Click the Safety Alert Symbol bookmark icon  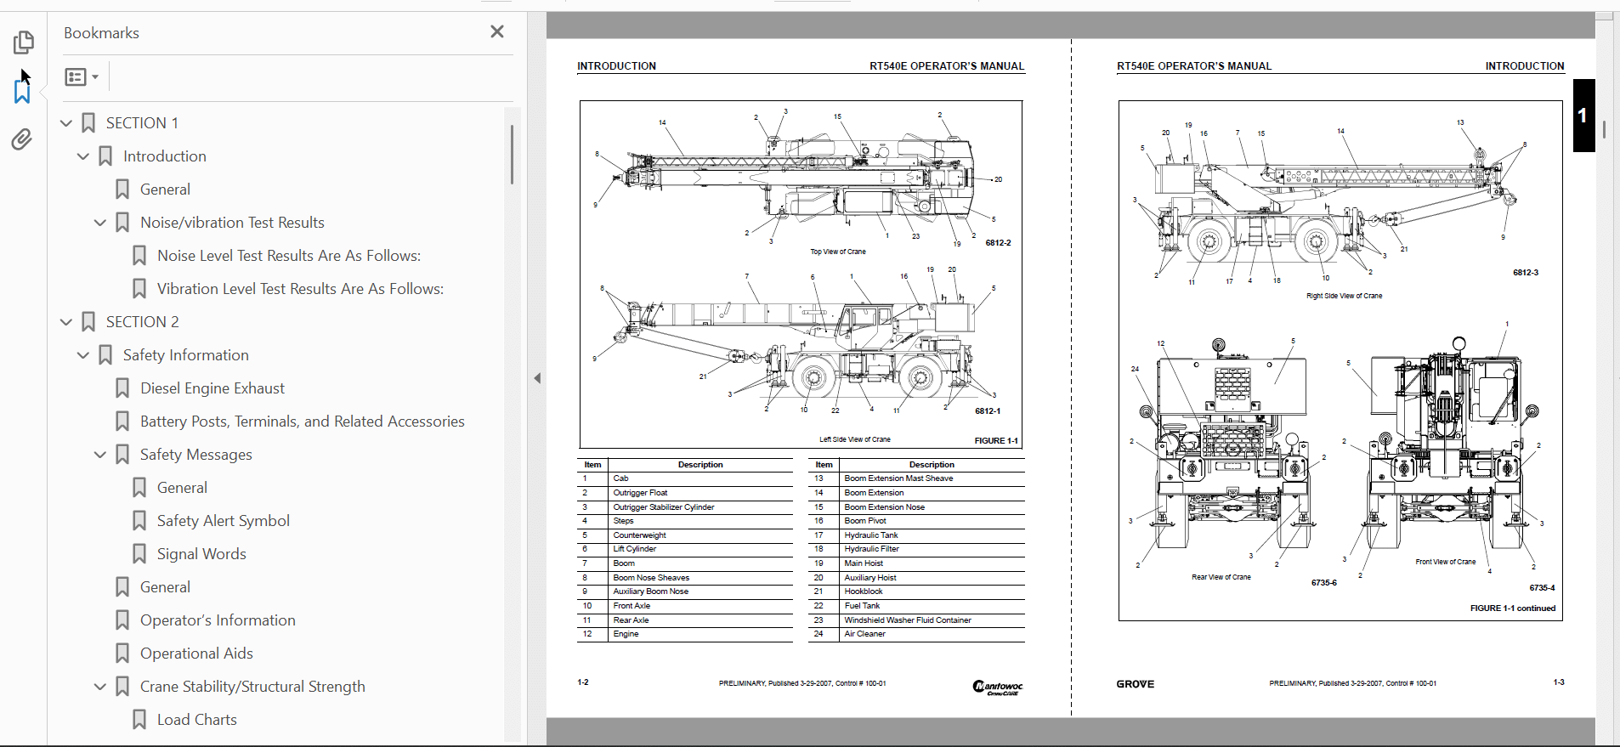139,521
